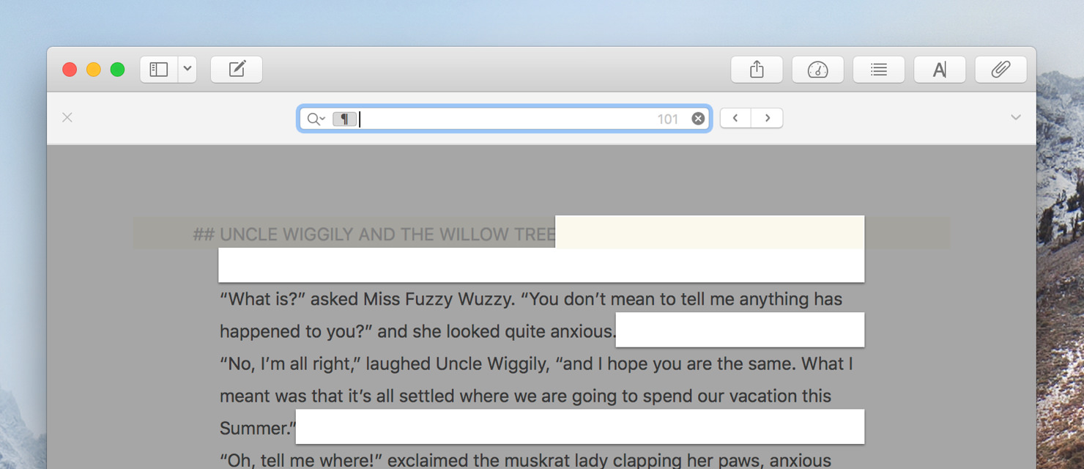Expand the replace options chevron
Viewport: 1084px width, 469px height.
[x=1016, y=117]
